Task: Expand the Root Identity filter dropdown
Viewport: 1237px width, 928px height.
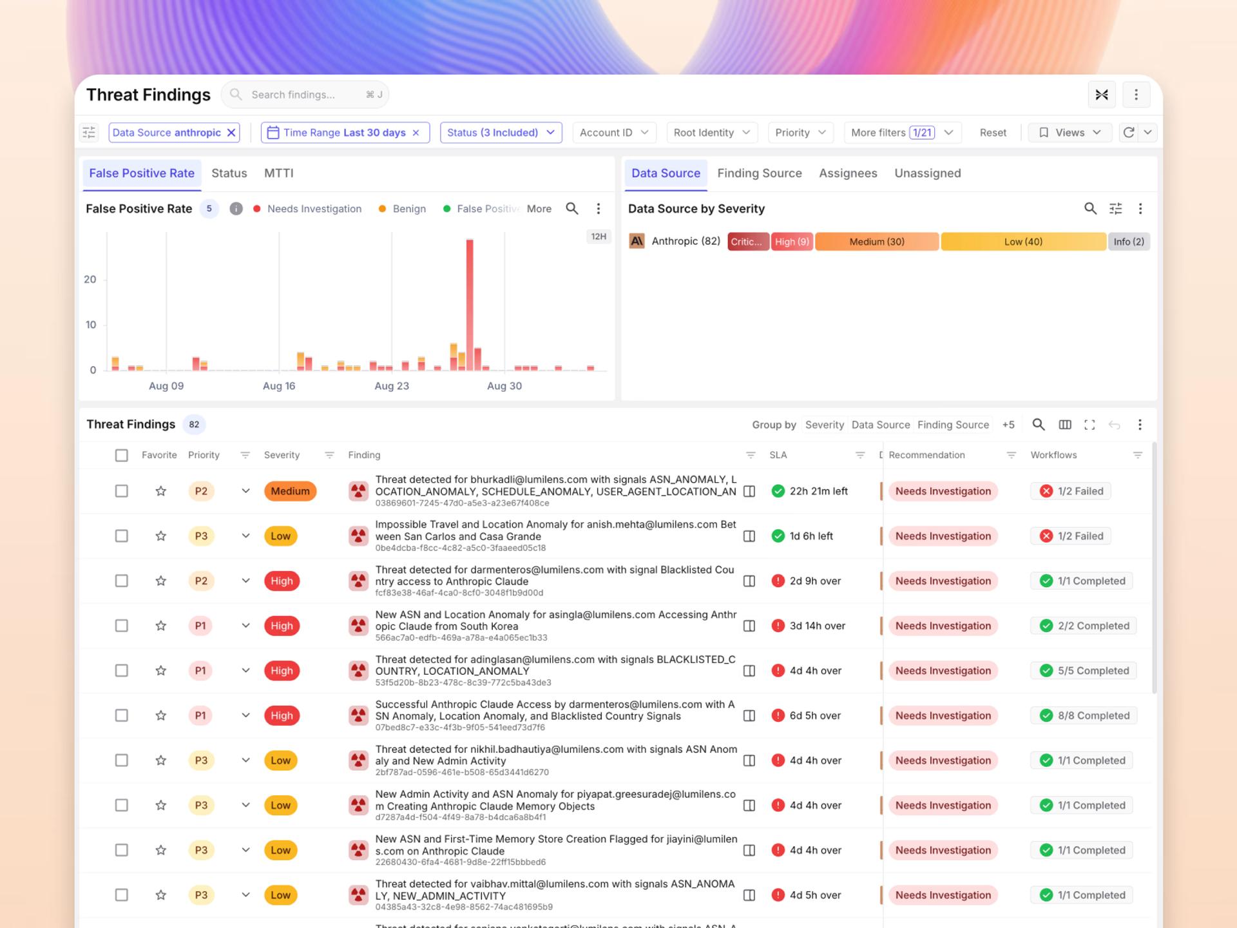Action: point(712,133)
